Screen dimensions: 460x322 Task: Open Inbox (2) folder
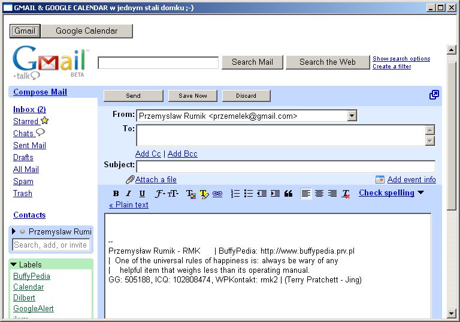click(x=29, y=109)
